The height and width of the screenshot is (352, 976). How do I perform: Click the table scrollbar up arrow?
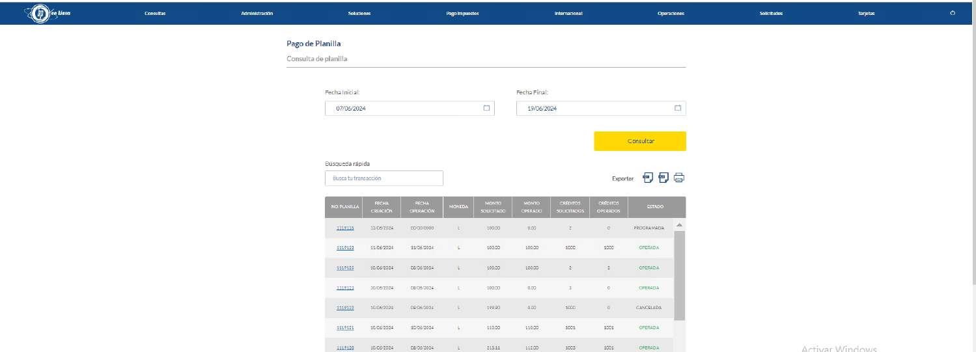pyautogui.click(x=679, y=225)
